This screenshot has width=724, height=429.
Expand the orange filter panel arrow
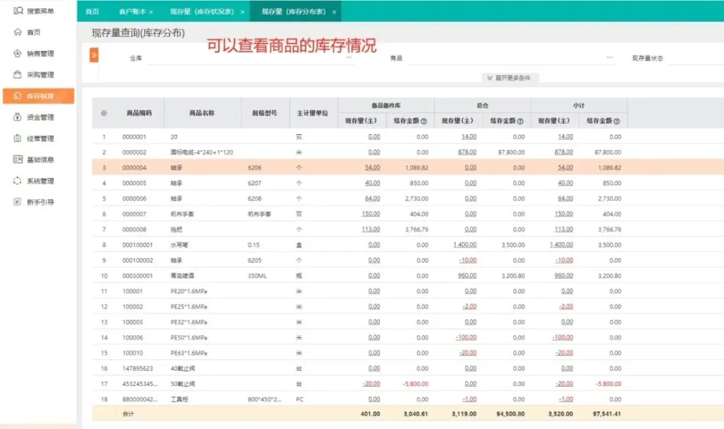pos(94,55)
